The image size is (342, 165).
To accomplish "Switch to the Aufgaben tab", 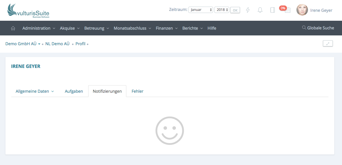I will 74,91.
